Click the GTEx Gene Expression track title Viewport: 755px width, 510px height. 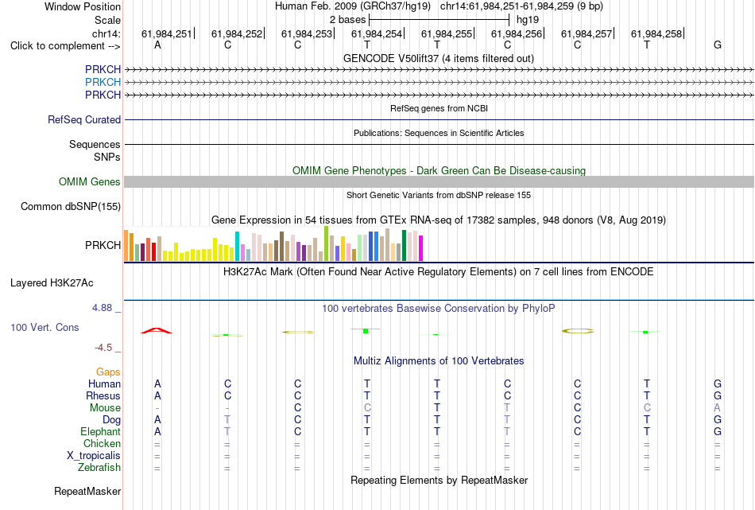coord(439,220)
